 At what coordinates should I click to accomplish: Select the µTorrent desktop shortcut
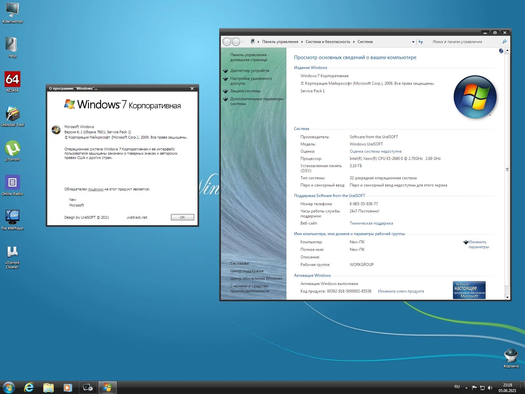point(12,151)
